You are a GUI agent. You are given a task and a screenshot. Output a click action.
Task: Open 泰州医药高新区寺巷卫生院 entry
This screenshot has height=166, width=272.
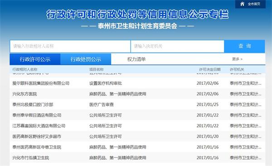click(37, 147)
